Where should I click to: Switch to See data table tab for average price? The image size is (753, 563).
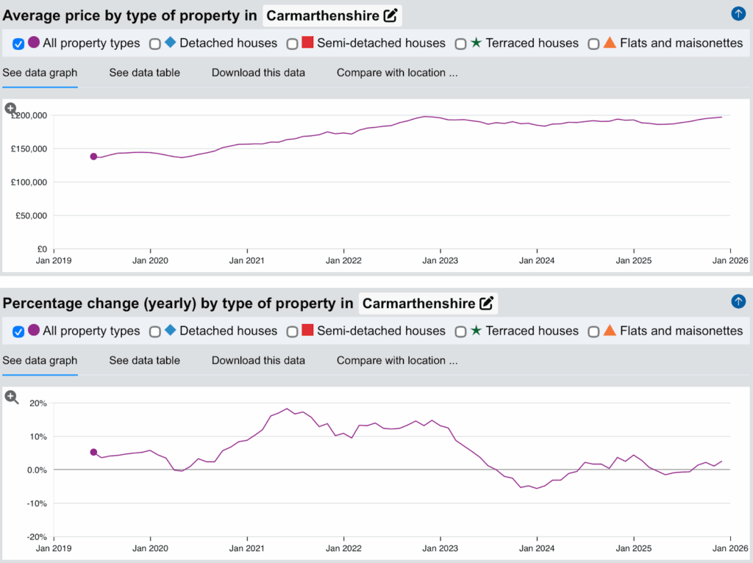[144, 73]
